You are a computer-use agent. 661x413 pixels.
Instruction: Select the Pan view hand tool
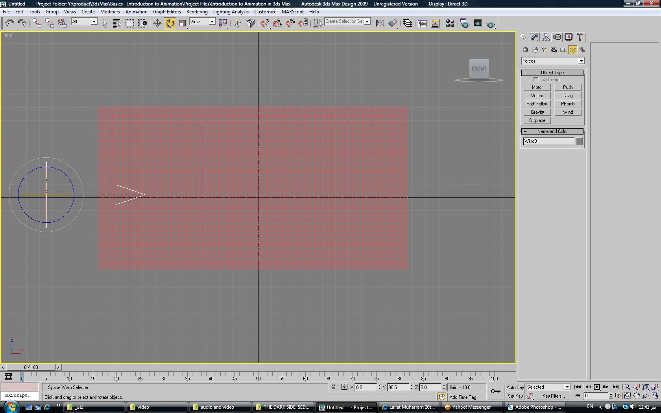tap(637, 396)
